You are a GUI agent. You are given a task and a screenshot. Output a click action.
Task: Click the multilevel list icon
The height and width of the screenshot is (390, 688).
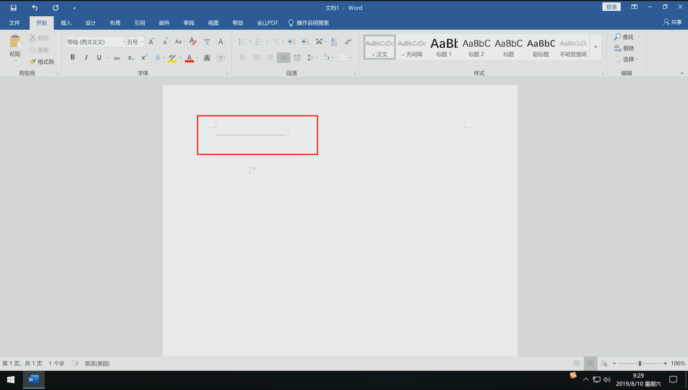[x=277, y=42]
